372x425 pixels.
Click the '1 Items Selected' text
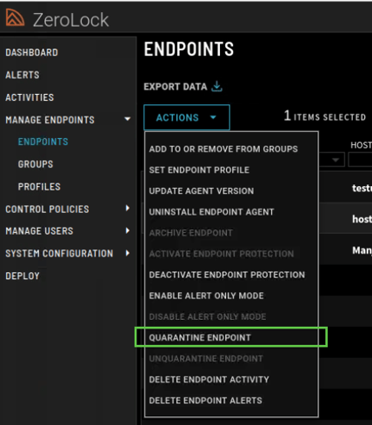325,116
